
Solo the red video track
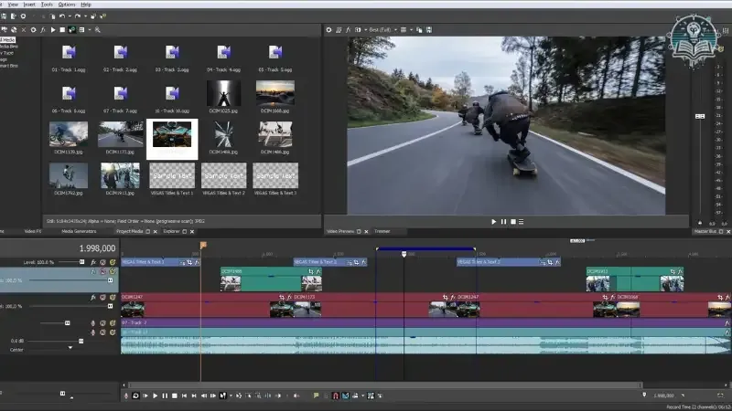click(113, 298)
